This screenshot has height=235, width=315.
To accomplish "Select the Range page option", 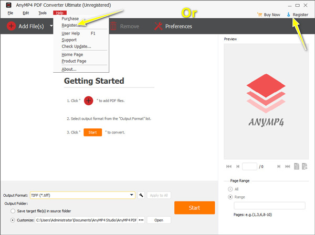I will pos(230,197).
